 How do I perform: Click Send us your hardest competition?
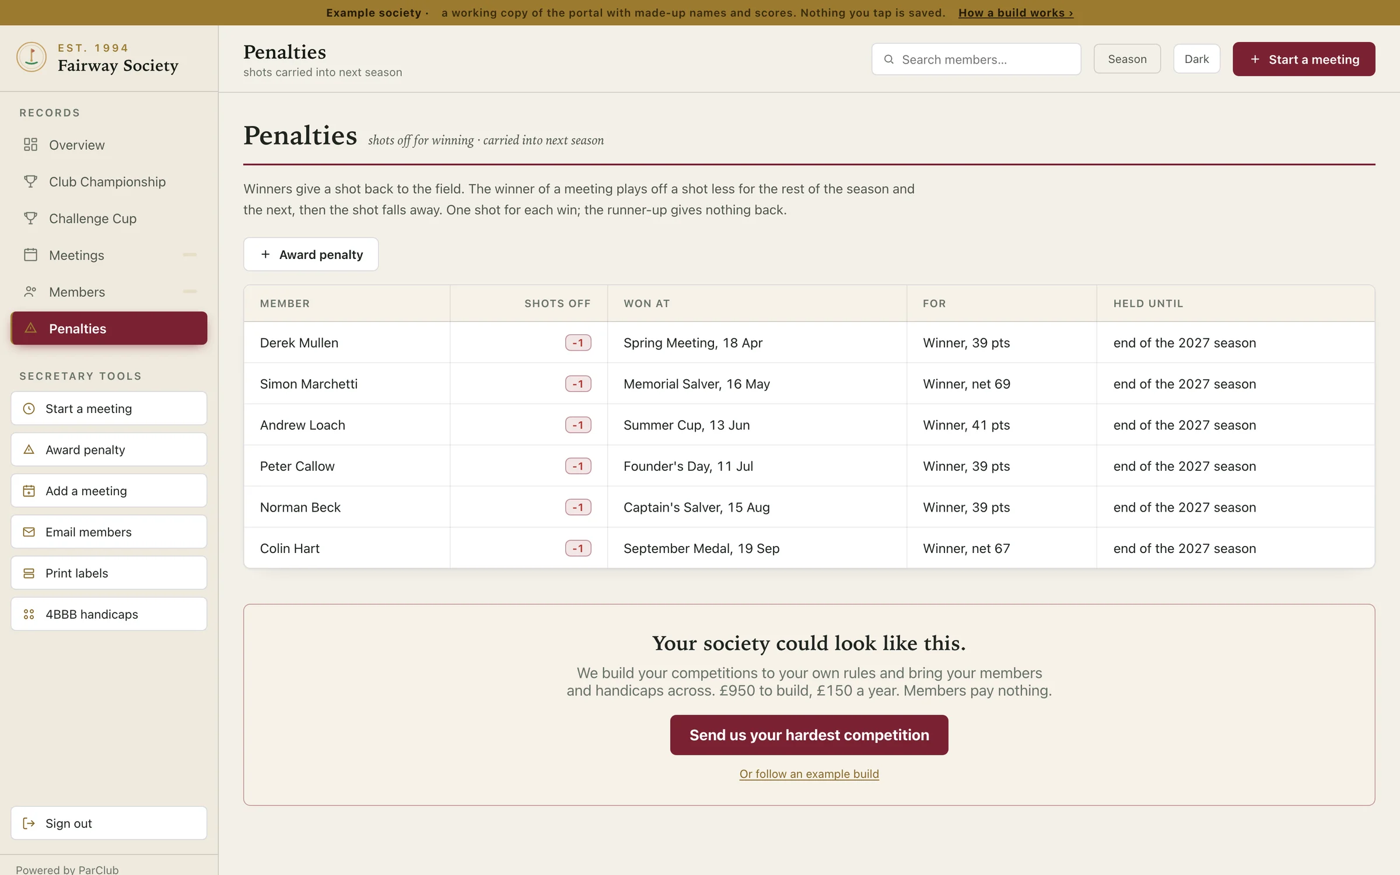809,735
